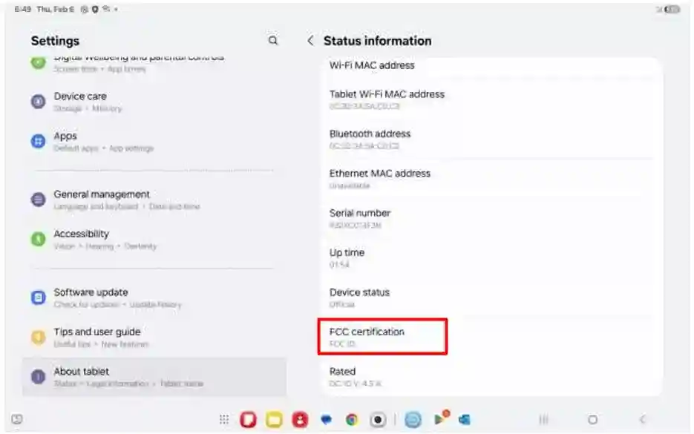The width and height of the screenshot is (694, 434).
Task: Open the Device care settings
Action: pyautogui.click(x=80, y=102)
